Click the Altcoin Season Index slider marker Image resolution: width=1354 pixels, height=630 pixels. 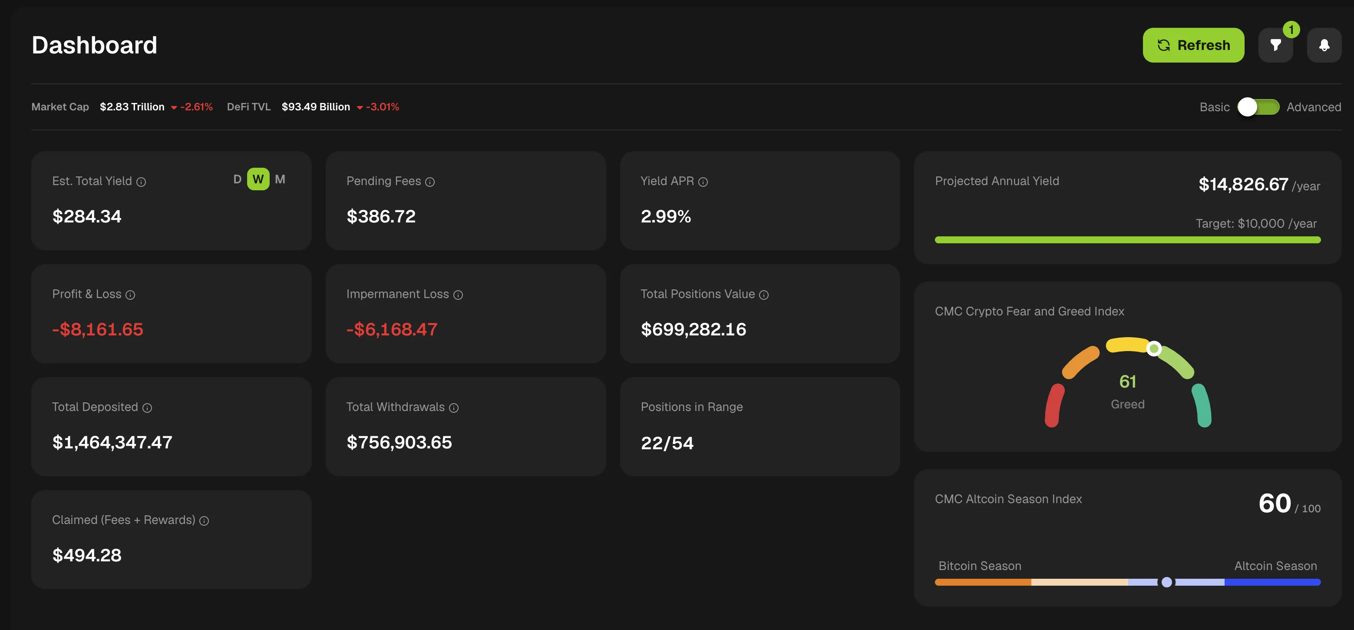click(x=1166, y=582)
